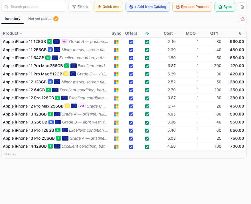Viewport: 251px width, 204px height.
Task: Click sync icon for iPhone 11 128GB
Action: point(116,42)
